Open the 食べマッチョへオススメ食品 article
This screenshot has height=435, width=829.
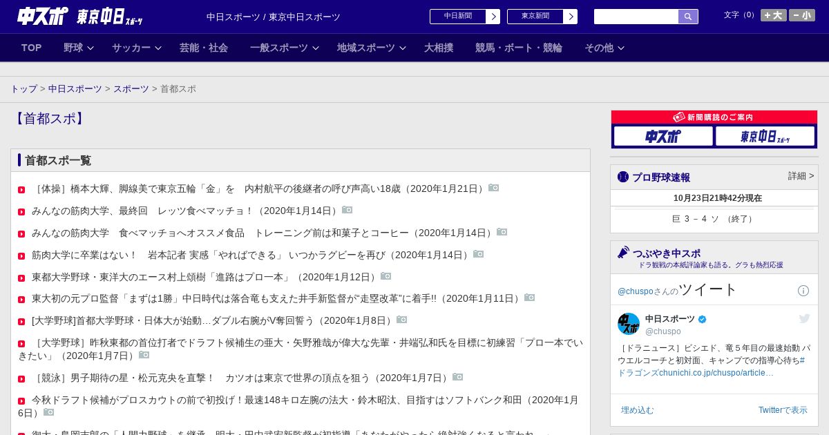263,233
